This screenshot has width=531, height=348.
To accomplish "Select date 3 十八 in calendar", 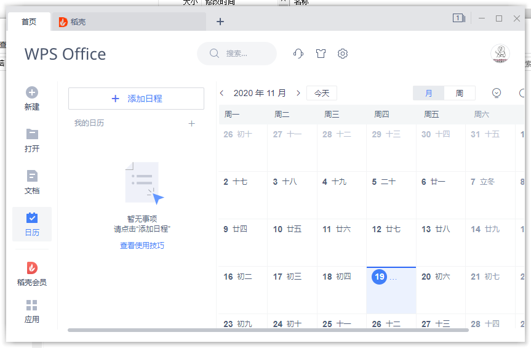I will tap(292, 195).
